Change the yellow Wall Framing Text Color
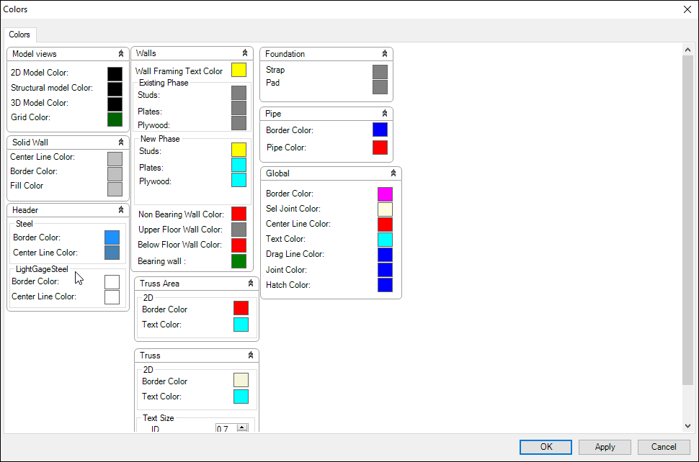The image size is (699, 462). tap(239, 70)
